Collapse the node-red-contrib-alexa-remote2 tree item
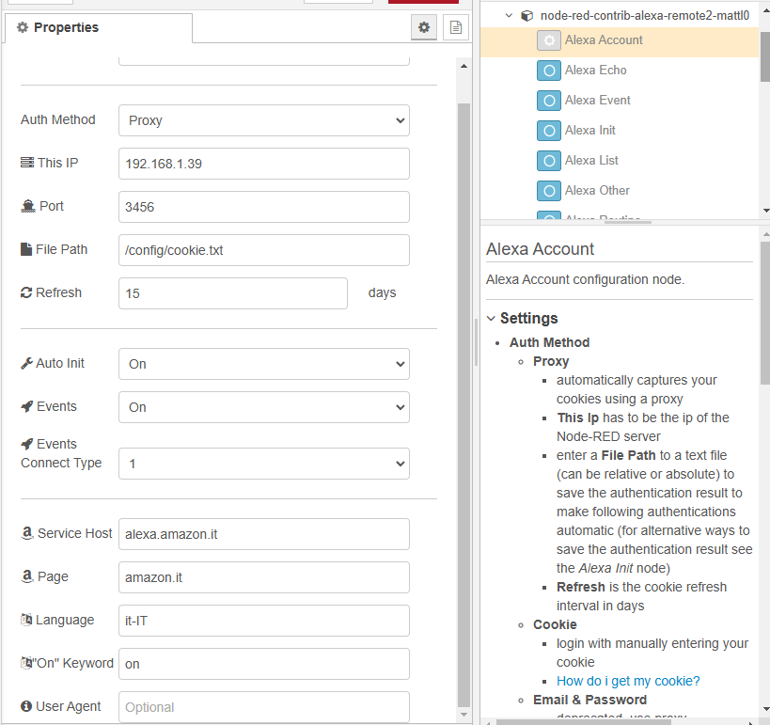The height and width of the screenshot is (725, 770). point(509,15)
